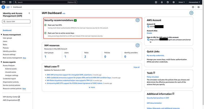Collapse the Access reports section

click(2, 62)
